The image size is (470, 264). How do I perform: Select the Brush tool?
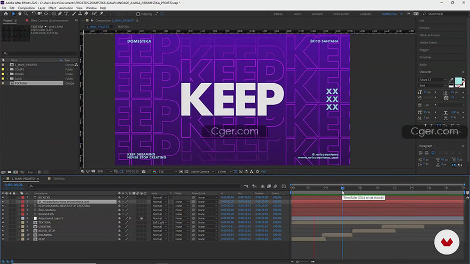tap(74, 14)
